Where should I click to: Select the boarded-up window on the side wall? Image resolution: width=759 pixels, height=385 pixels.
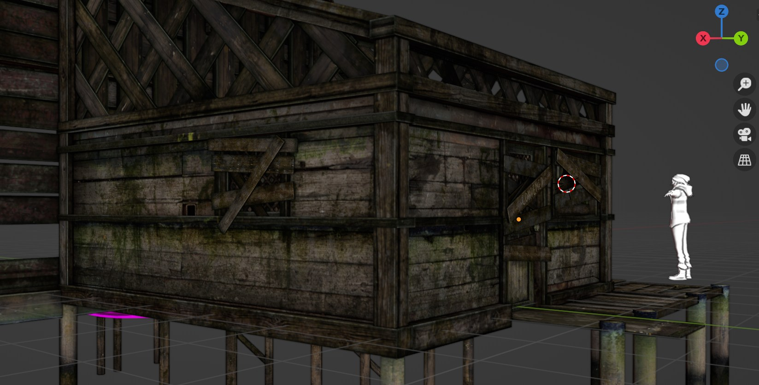tap(252, 179)
